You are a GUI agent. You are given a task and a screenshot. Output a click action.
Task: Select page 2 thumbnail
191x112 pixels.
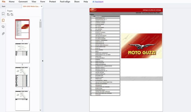(x=22, y=53)
